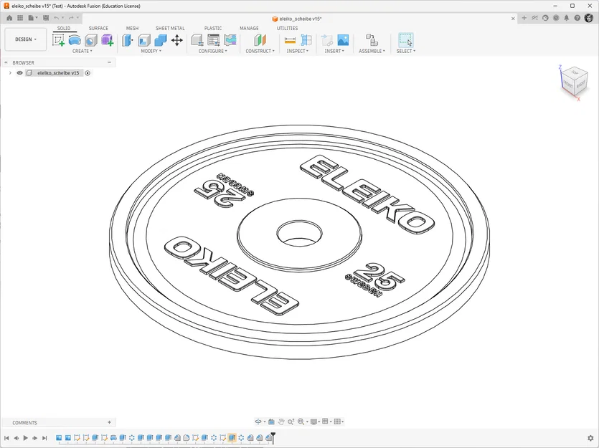599x448 pixels.
Task: Click the Assemble components icon
Action: 372,40
